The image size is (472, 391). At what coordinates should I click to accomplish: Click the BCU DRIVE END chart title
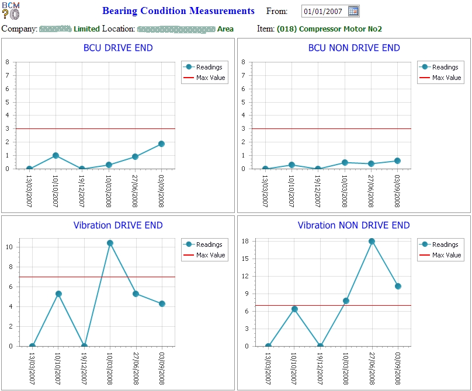coord(118,48)
